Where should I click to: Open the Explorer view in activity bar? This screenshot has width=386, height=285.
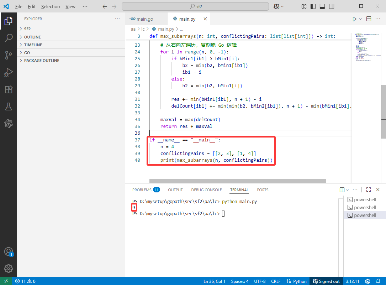[9, 21]
